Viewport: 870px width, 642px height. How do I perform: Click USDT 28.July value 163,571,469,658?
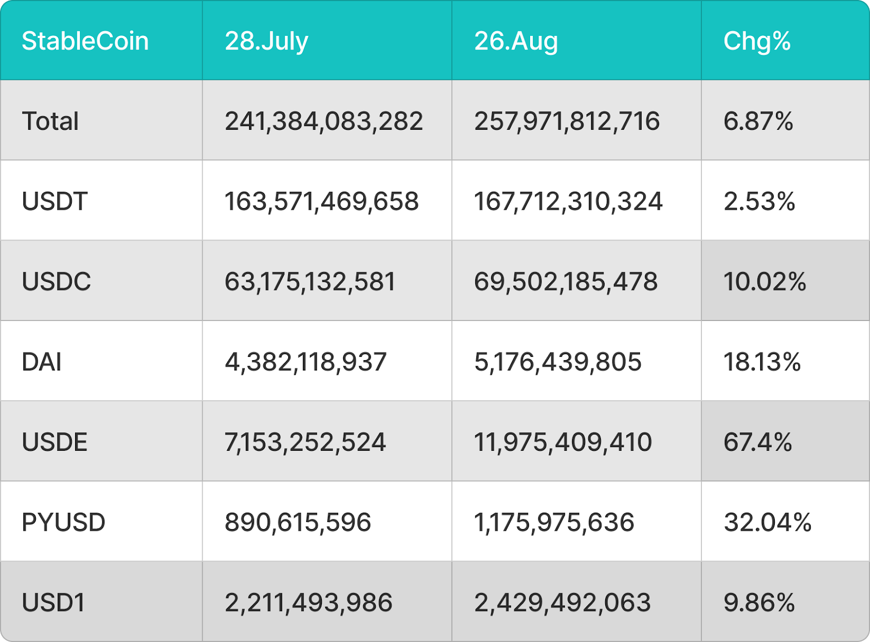pos(321,202)
